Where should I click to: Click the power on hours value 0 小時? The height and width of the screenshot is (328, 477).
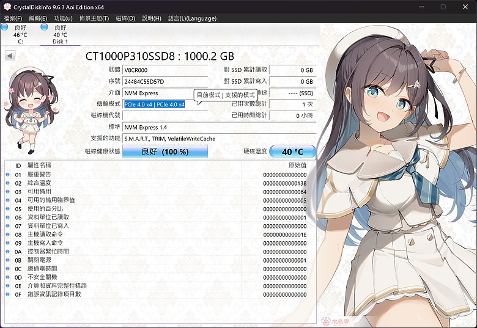[293, 115]
